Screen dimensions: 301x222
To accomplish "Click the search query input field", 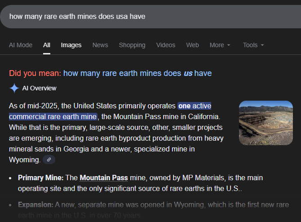I will tap(135, 16).
